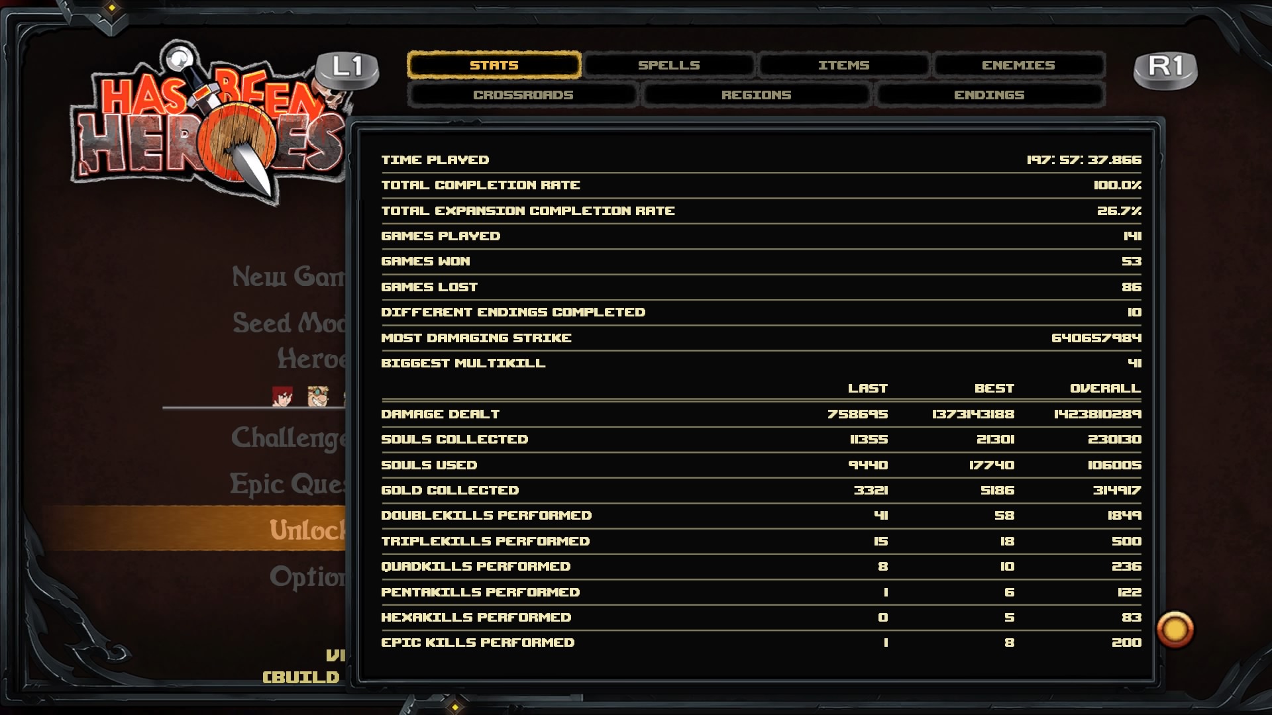This screenshot has width=1272, height=715.
Task: Open the Enemies tab
Action: [1018, 65]
